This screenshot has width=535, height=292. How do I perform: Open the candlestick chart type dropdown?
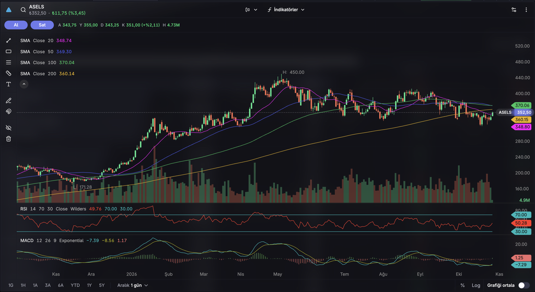coord(251,10)
